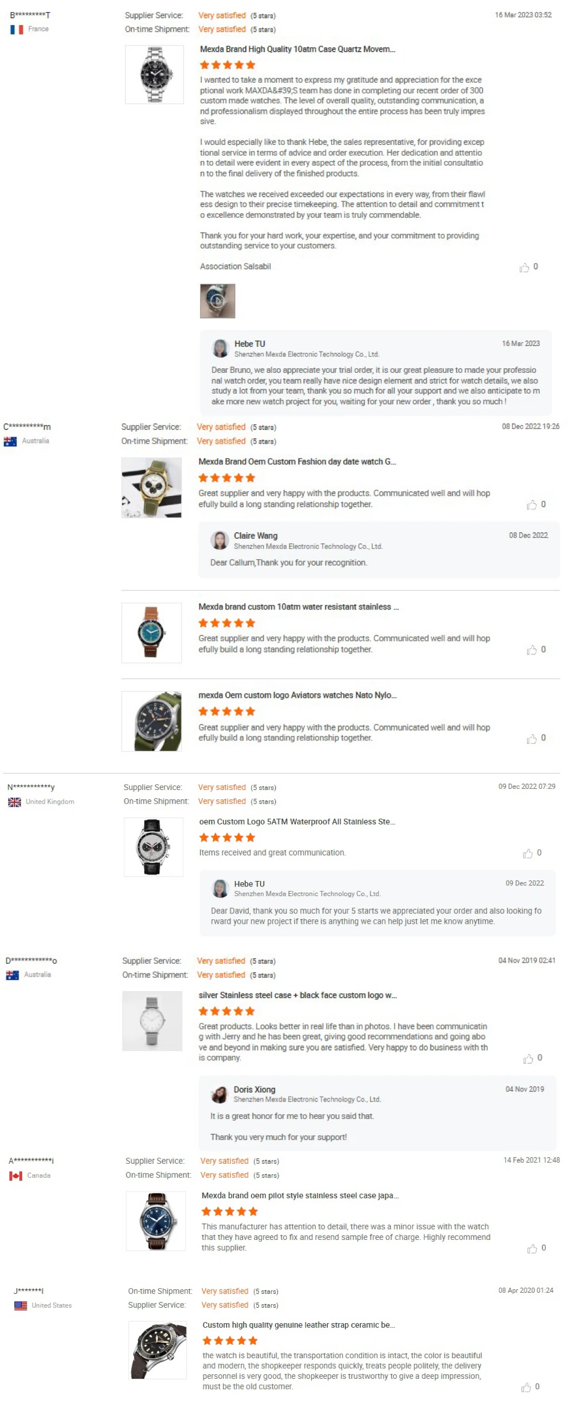Viewport: 568px width, 1411px height.
Task: Open 'silver Stainless steel case + black face' link
Action: [298, 995]
